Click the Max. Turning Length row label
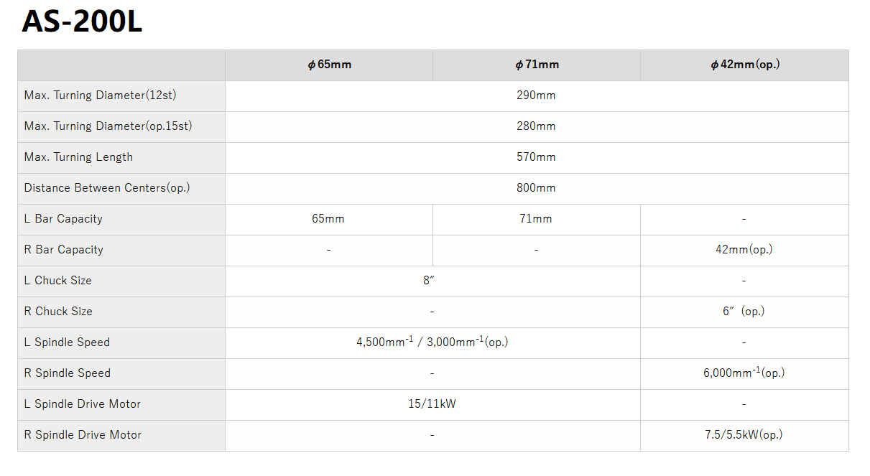The height and width of the screenshot is (476, 870). (78, 157)
